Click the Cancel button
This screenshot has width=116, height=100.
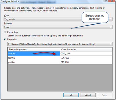point(88,95)
